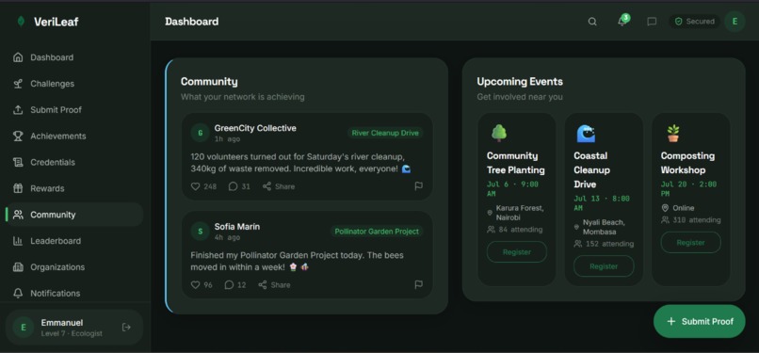Click the GreenCity Collective name
This screenshot has height=353, width=759.
(x=255, y=128)
